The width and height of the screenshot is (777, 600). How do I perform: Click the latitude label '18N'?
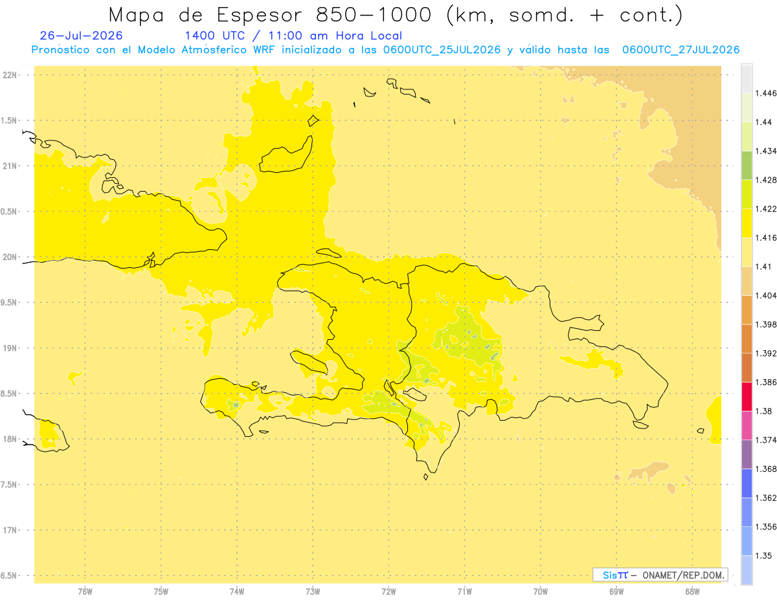pos(9,439)
